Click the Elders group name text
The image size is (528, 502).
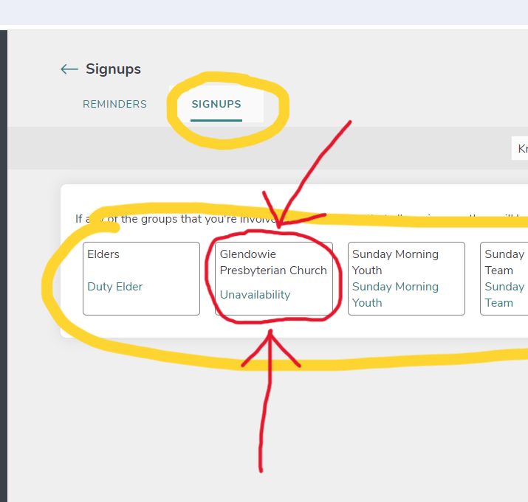(x=103, y=254)
